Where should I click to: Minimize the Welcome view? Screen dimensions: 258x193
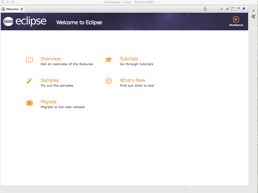[239, 8]
